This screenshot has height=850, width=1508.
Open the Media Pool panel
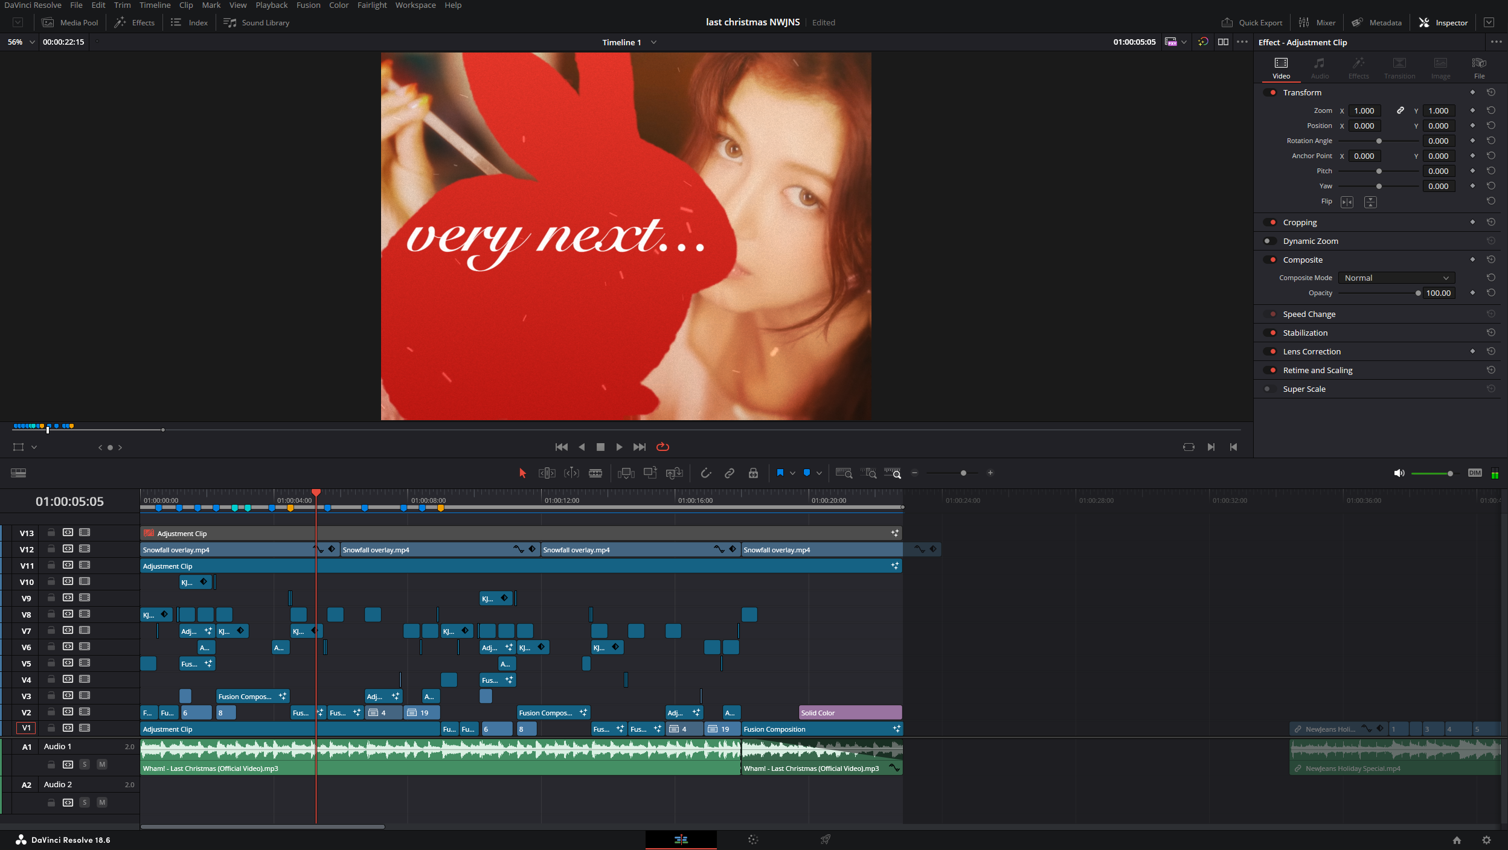(x=70, y=22)
